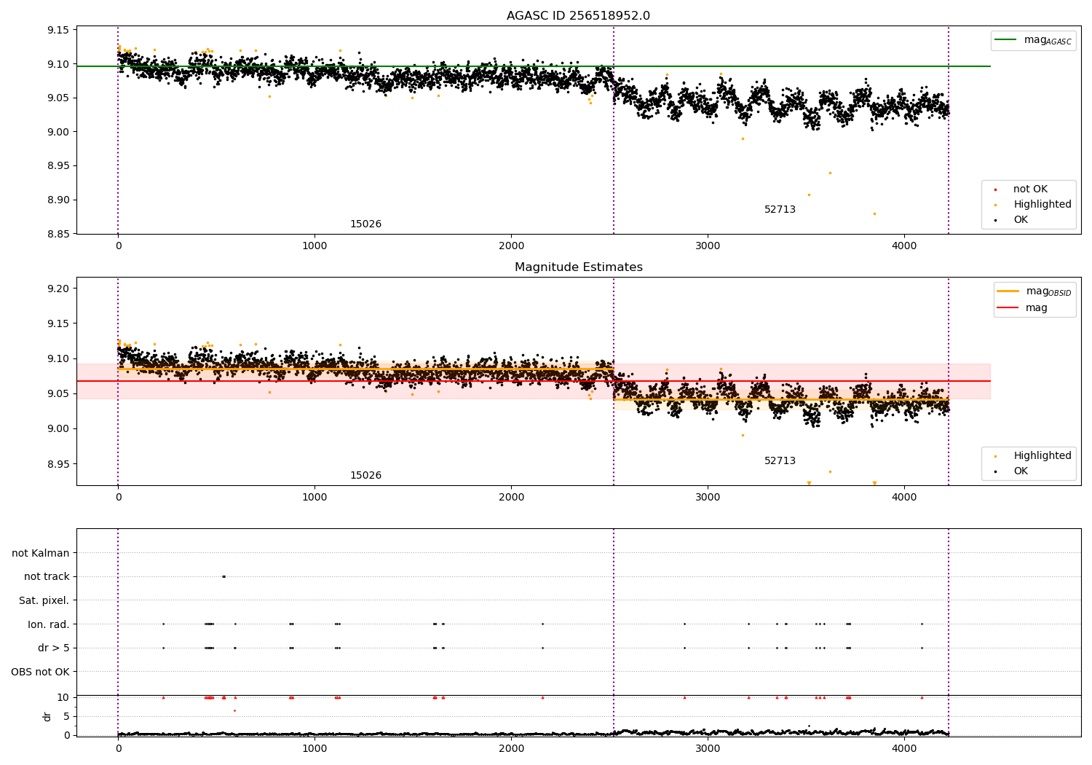Click the green mag AGASC line sample in legend

click(x=1006, y=40)
